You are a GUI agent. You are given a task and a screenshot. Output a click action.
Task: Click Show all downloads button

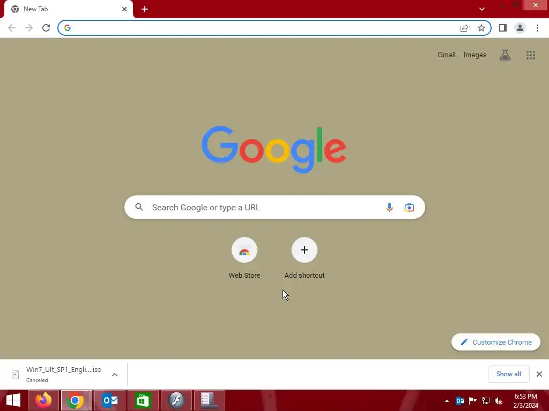[x=508, y=374]
